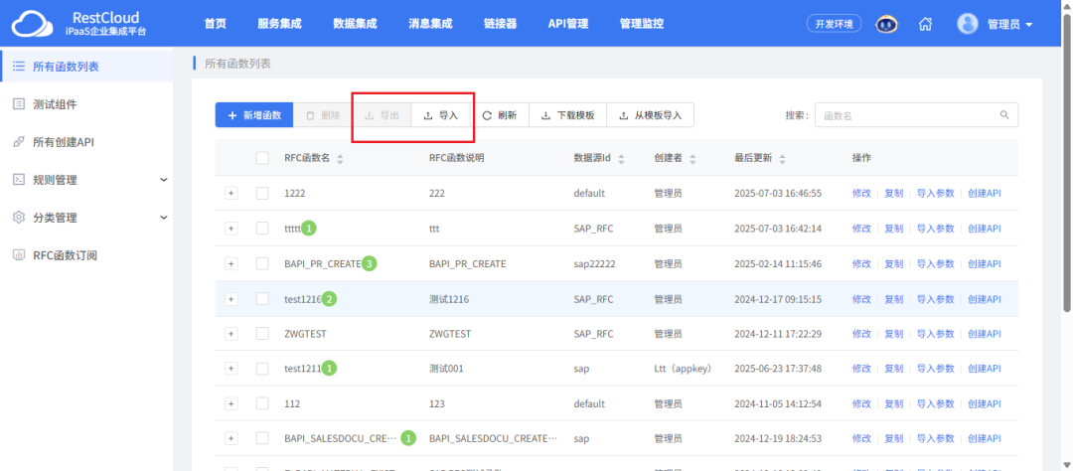The width and height of the screenshot is (1073, 471).
Task: Toggle the select-all header checkbox
Action: click(262, 158)
